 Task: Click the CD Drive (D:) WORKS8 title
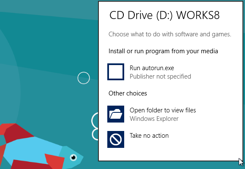(x=164, y=15)
